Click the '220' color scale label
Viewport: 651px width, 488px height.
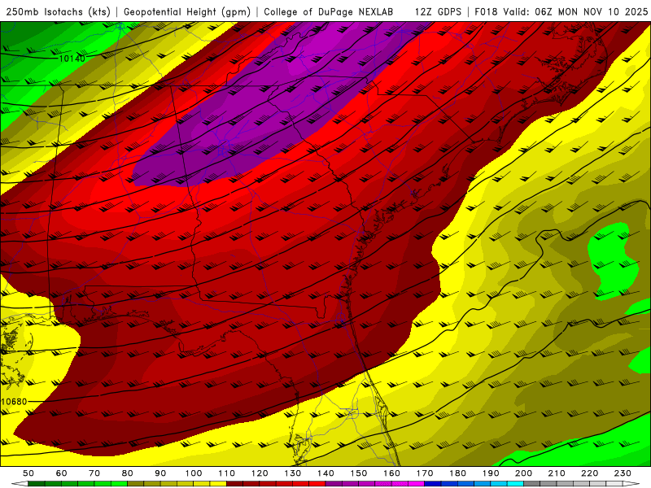click(x=589, y=473)
